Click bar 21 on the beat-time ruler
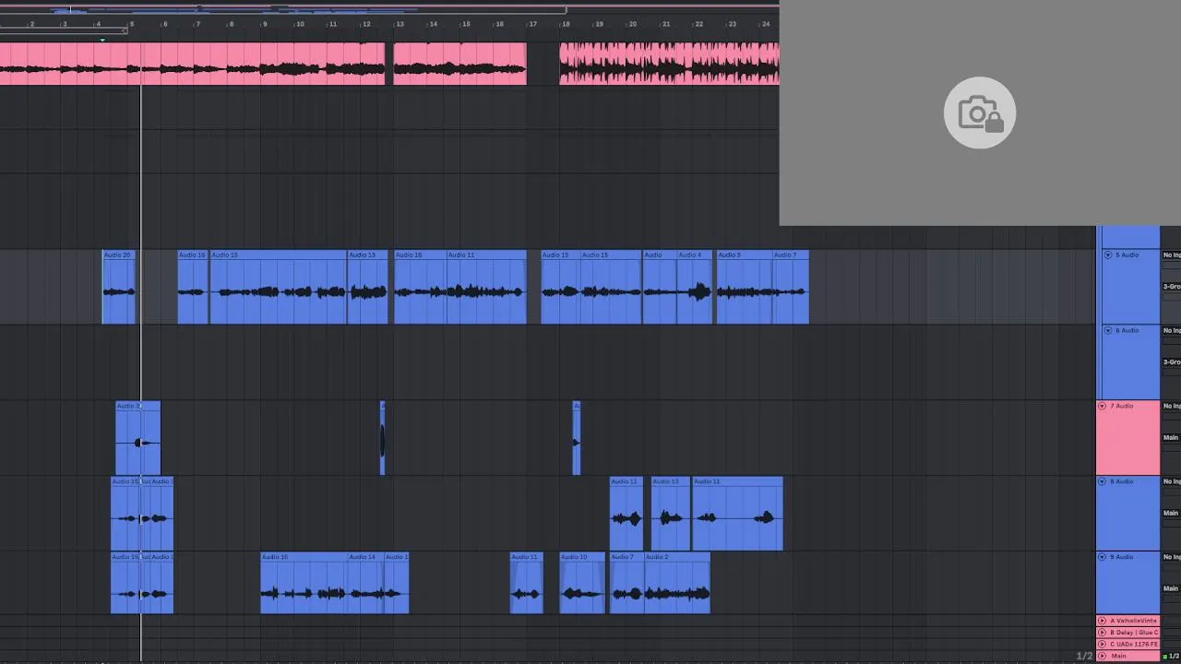This screenshot has height=664, width=1181. tap(666, 24)
